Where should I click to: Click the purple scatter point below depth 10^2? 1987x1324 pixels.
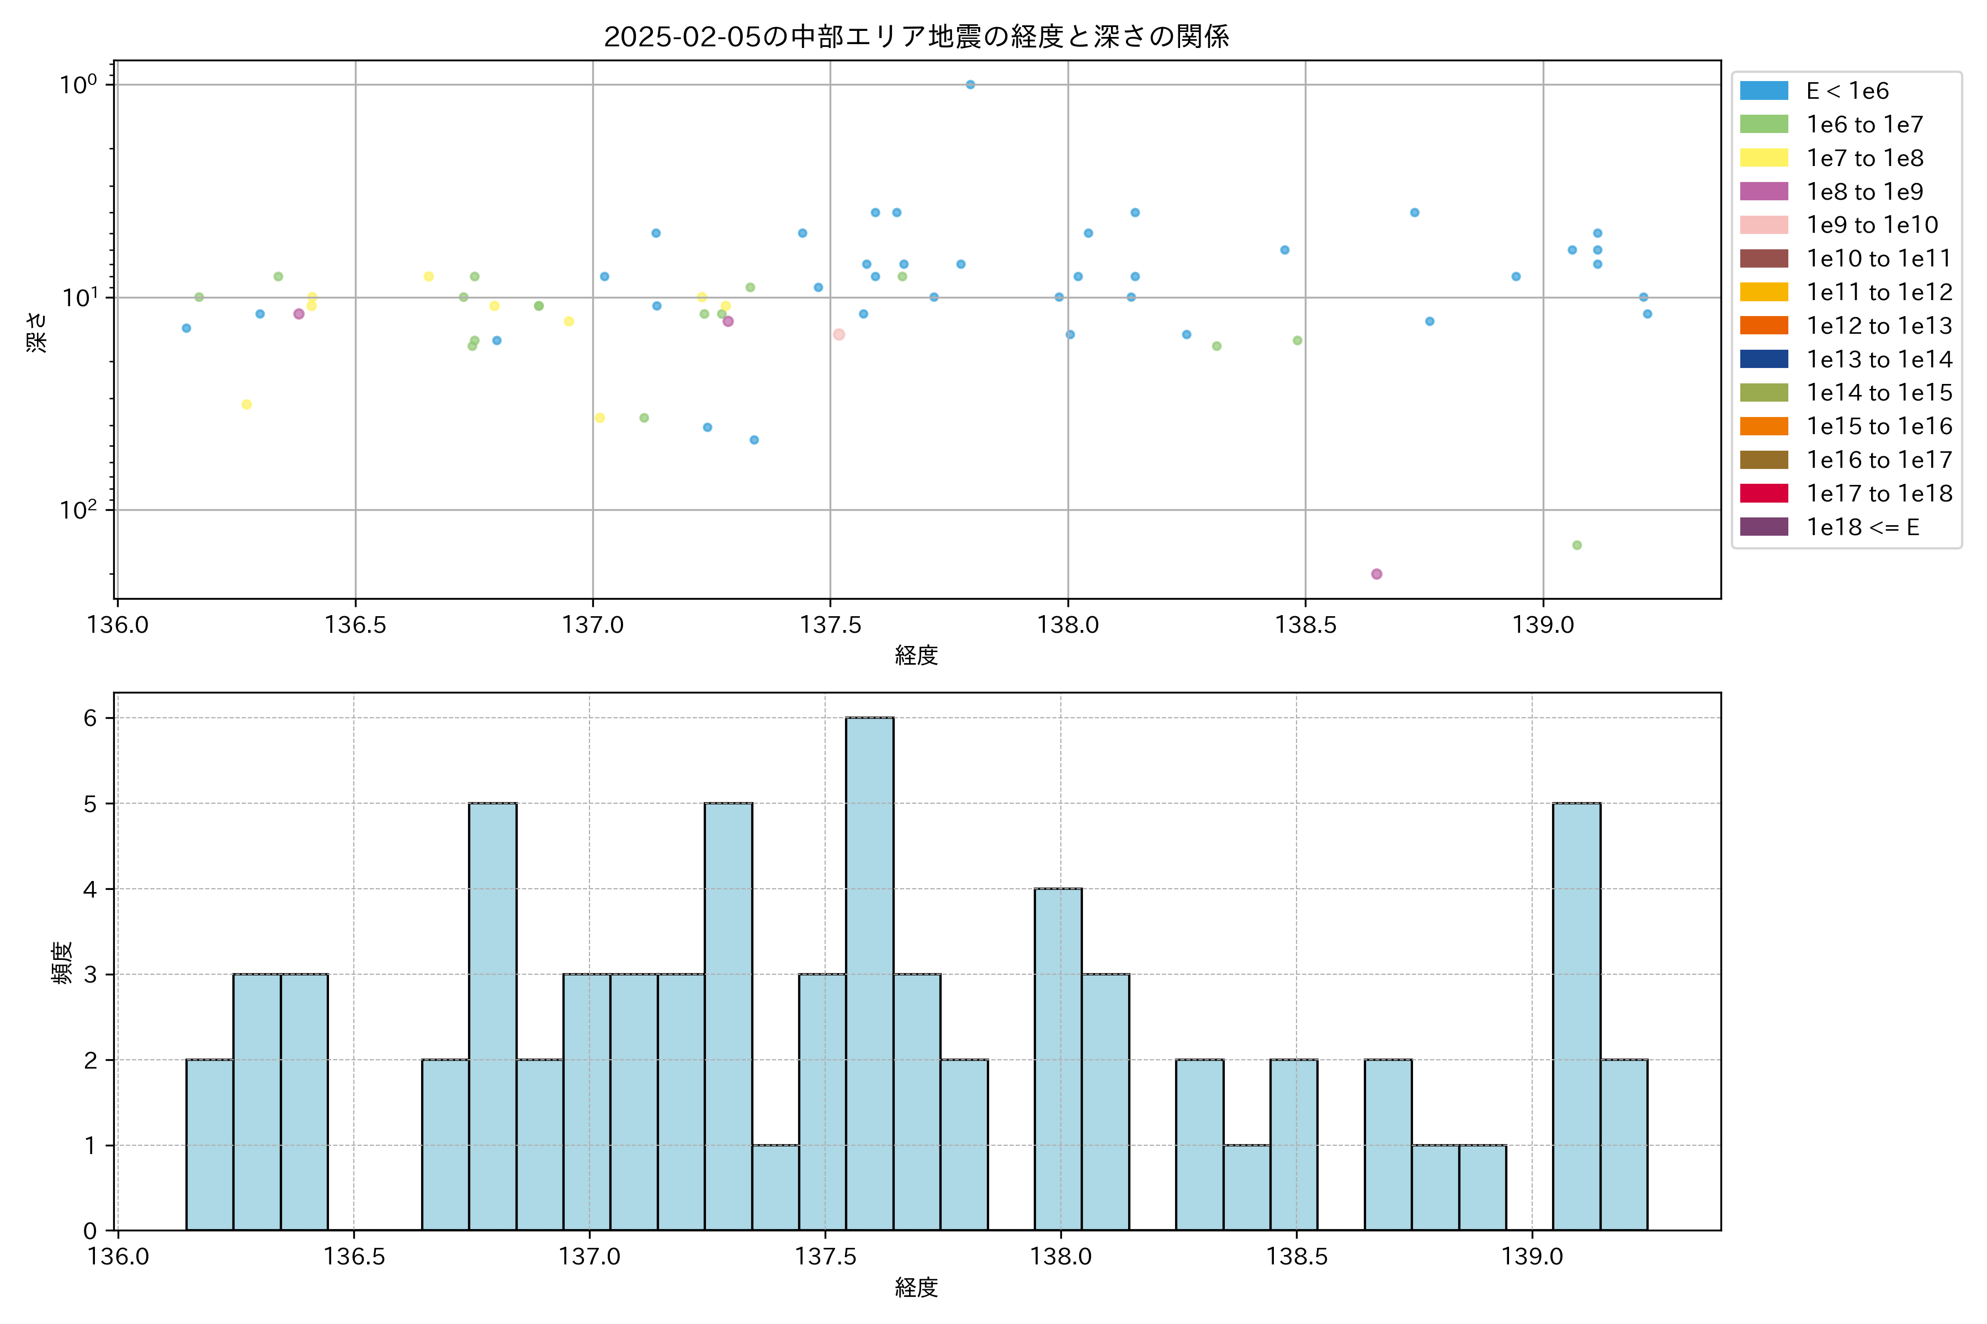pyautogui.click(x=1376, y=574)
